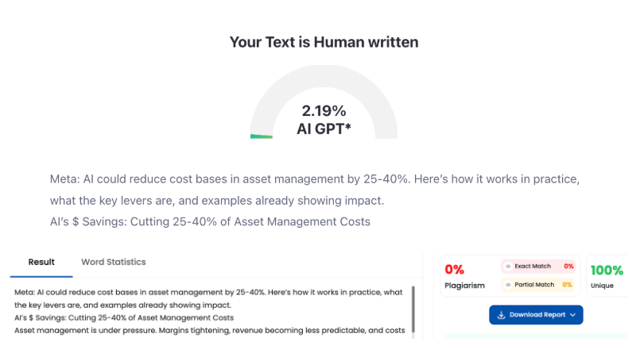636x349 pixels.
Task: Click the Exact Match 0% value
Action: (568, 267)
